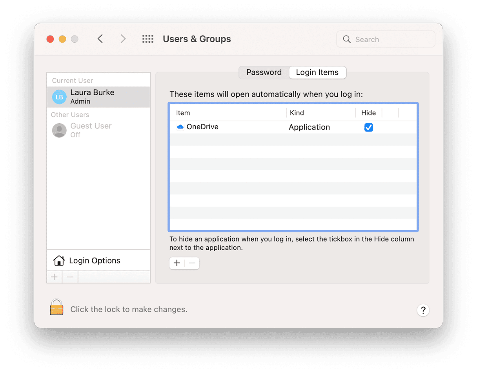Click the search magnifying glass icon

click(347, 39)
